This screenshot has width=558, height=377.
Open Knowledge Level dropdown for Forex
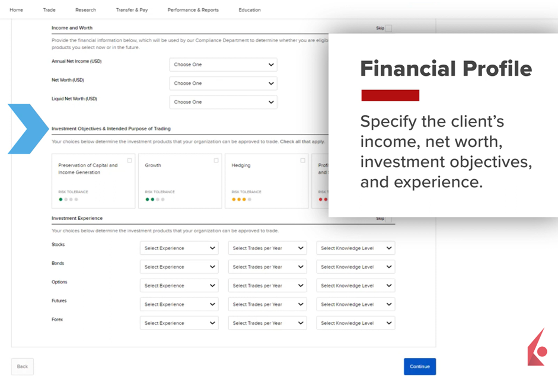pyautogui.click(x=356, y=323)
